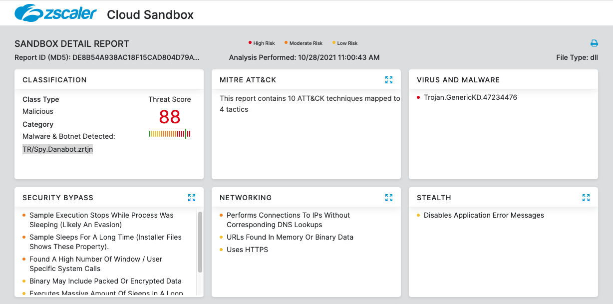613x304 pixels.
Task: Click the threat score number 88
Action: (170, 117)
